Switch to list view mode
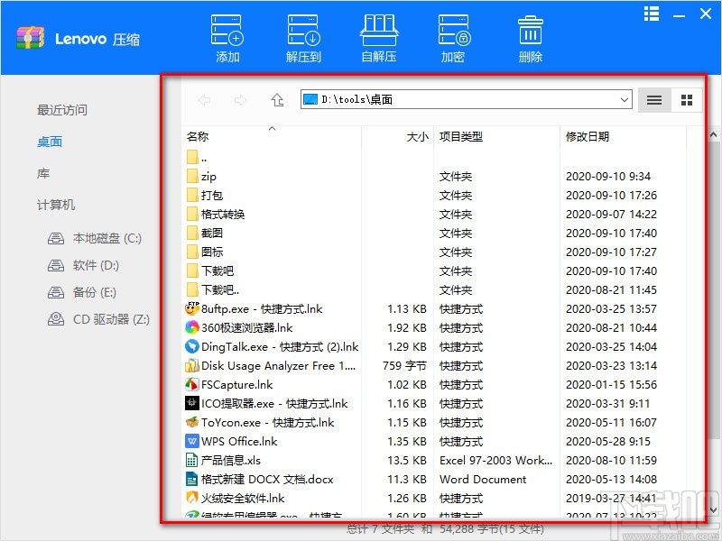The height and width of the screenshot is (541, 722). tap(653, 100)
